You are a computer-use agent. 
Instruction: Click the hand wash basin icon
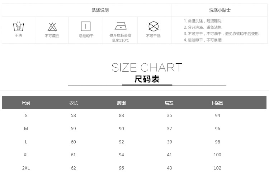tap(18, 26)
